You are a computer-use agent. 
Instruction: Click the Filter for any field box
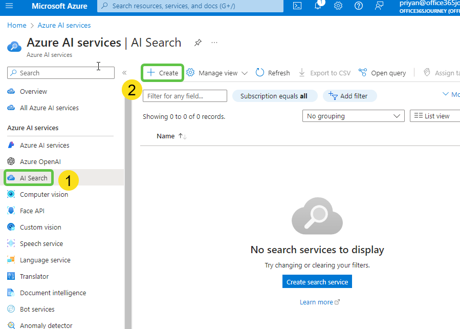(185, 96)
